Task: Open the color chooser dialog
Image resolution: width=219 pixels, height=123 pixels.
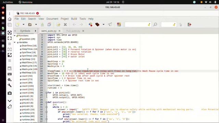Action: 119,25
